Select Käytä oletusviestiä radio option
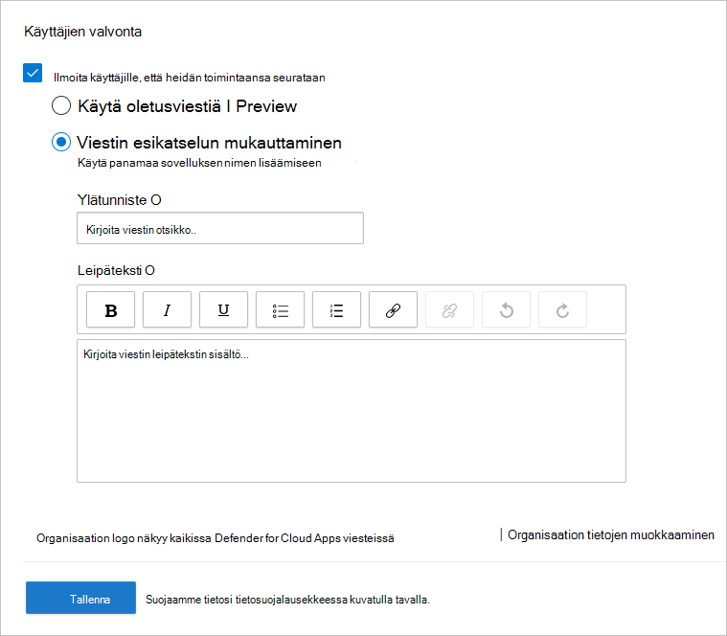 (61, 105)
